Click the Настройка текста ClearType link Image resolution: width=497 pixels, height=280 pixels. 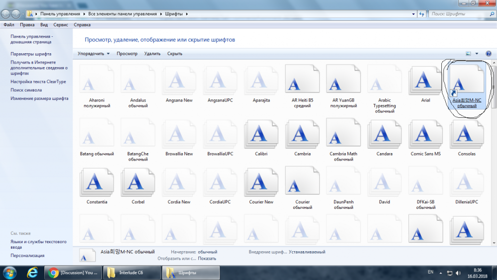pos(38,82)
